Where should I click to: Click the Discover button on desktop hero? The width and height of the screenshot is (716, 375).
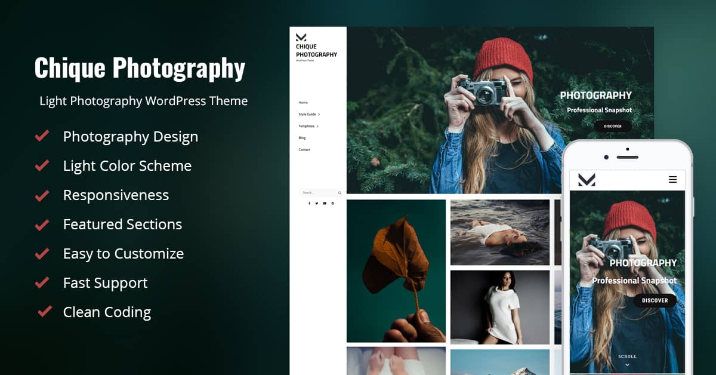[x=613, y=126]
